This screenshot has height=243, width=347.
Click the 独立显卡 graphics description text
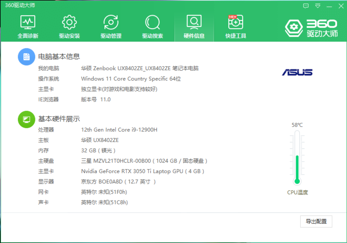coord(119,89)
